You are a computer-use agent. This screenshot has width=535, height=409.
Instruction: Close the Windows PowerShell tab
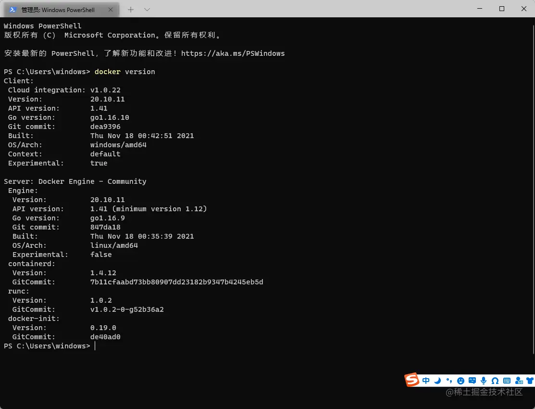point(111,10)
